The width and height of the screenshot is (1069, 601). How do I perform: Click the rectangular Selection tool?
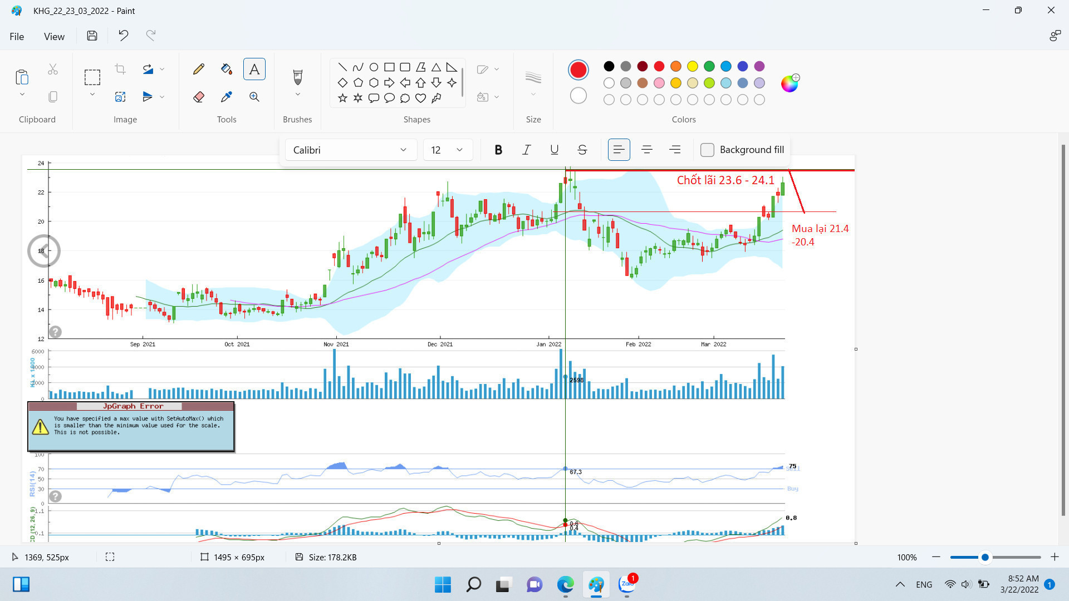pyautogui.click(x=92, y=77)
